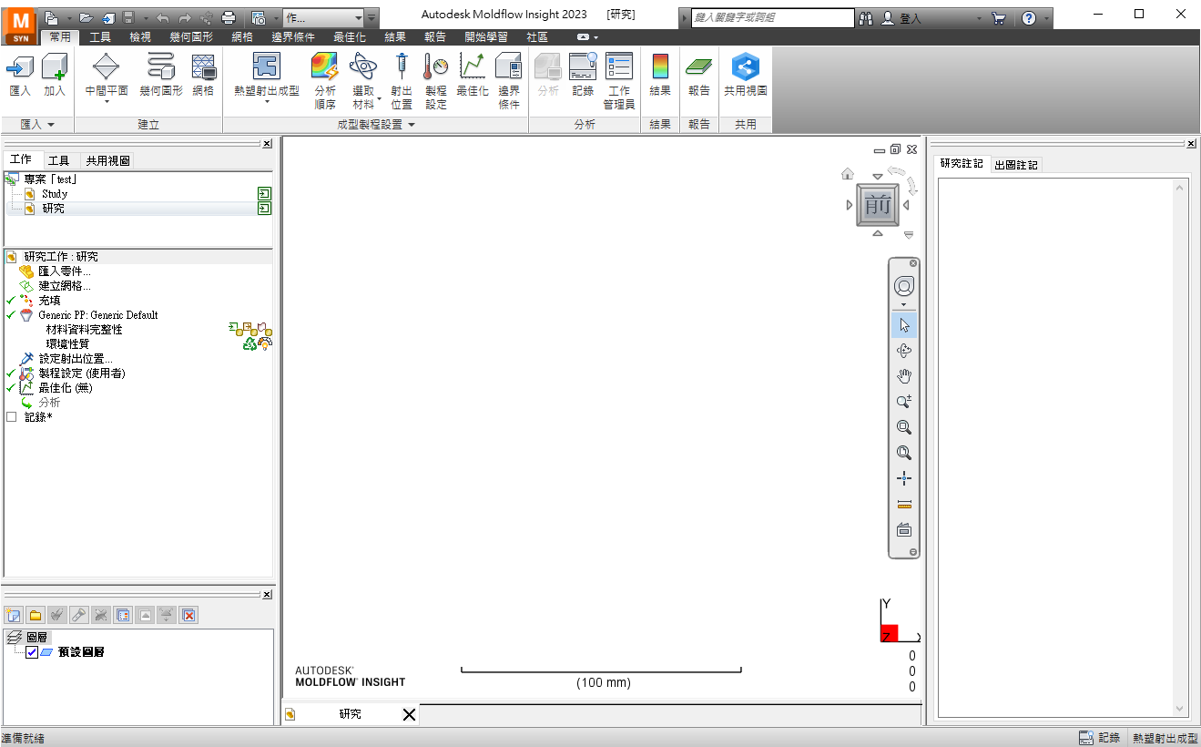Open the 工作管理員 job manager

[619, 80]
